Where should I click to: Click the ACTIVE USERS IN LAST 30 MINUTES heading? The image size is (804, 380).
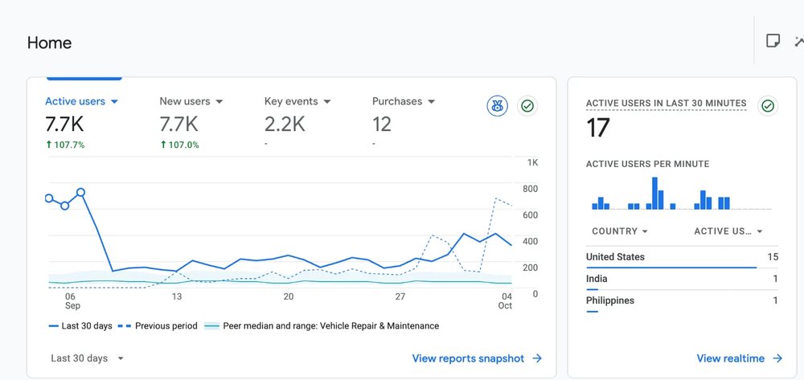click(x=666, y=104)
